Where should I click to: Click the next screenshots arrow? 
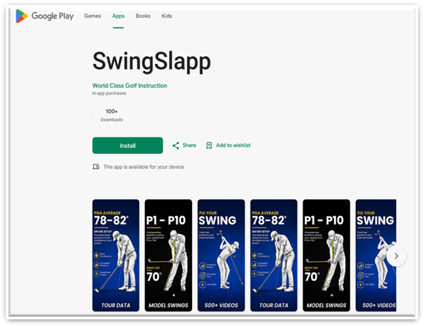coord(396,256)
